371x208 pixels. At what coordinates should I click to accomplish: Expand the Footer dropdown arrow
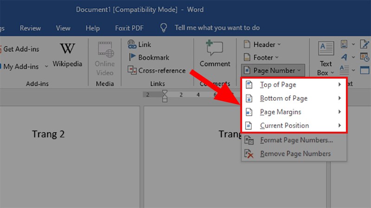tap(277, 57)
